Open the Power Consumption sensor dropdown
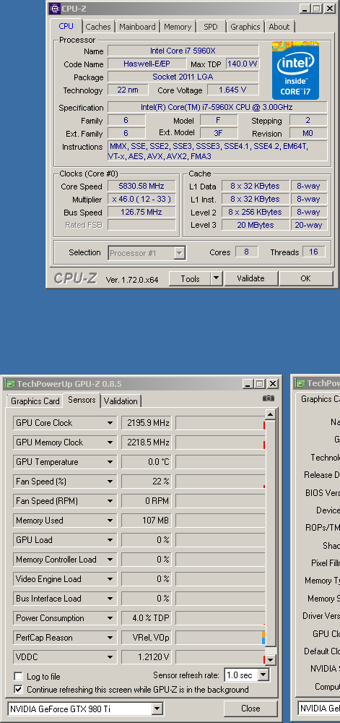 [110, 618]
